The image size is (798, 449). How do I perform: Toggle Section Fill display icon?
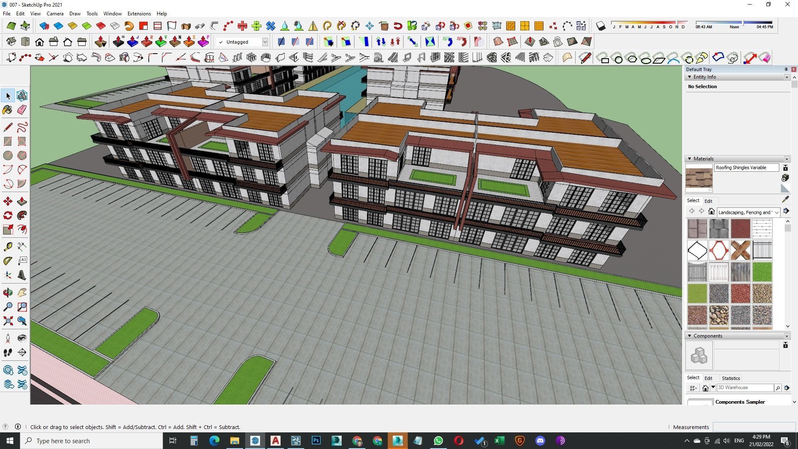point(310,42)
